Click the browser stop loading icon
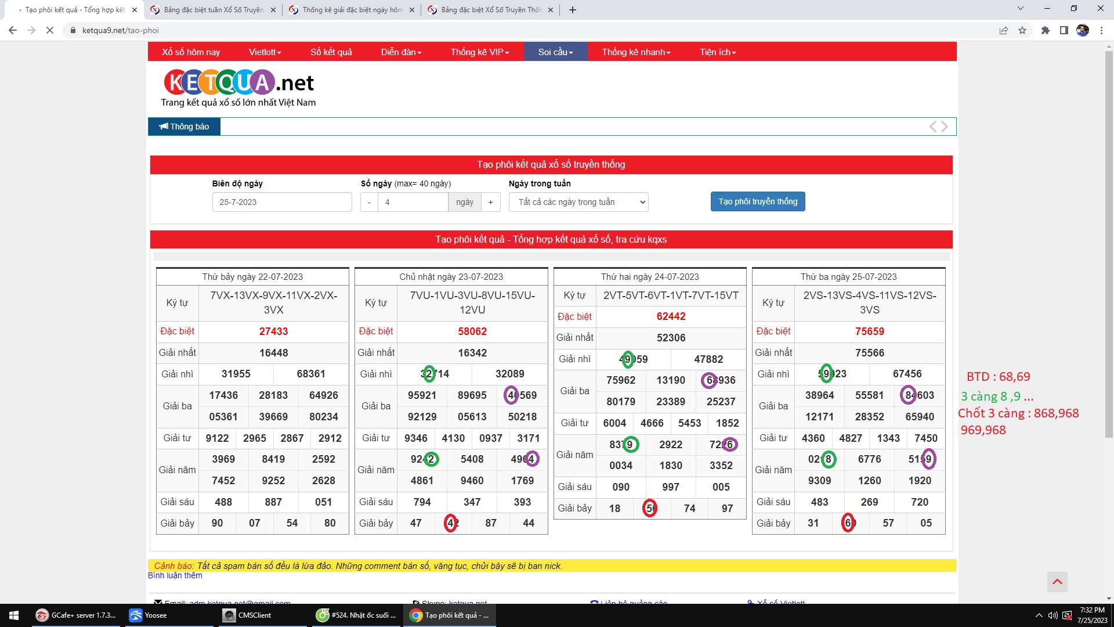The image size is (1114, 627). point(50,30)
